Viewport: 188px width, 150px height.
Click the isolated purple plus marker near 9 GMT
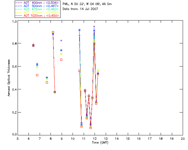coord(61,41)
